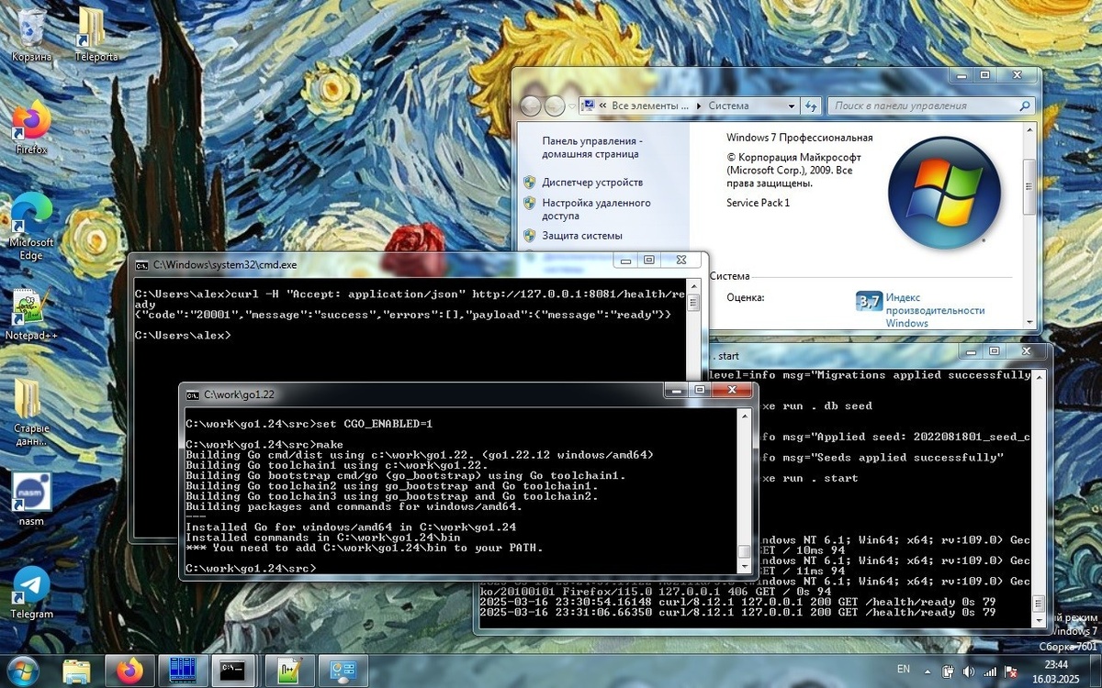Launch the Microsoft Edge desktop shortcut
The width and height of the screenshot is (1102, 688).
click(30, 227)
